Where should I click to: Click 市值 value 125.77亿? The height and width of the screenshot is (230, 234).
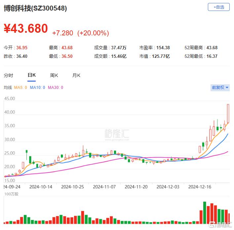point(161,56)
